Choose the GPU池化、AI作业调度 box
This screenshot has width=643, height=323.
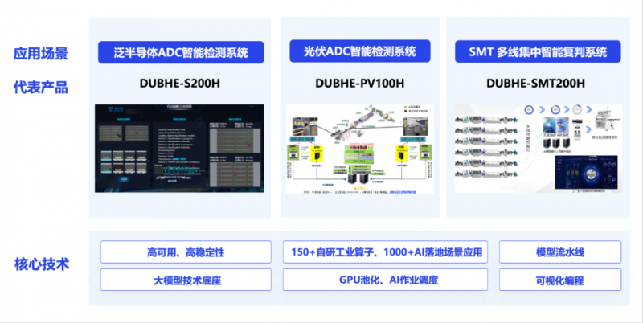[386, 280]
